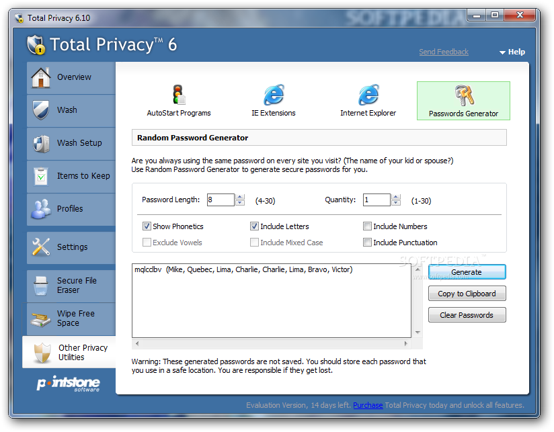The height and width of the screenshot is (432, 554).
Task: Click the title bar application icon
Action: tap(19, 18)
